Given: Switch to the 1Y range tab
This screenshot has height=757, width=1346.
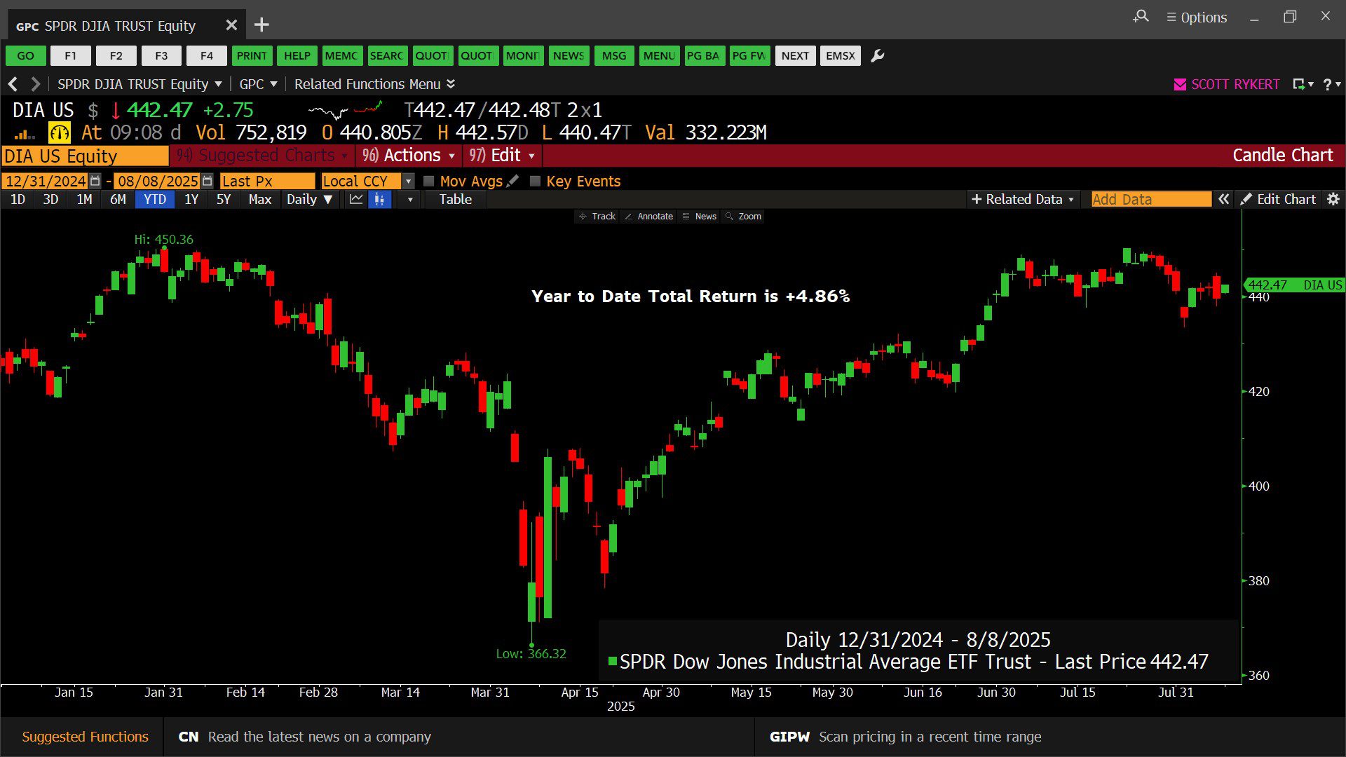Looking at the screenshot, I should click(x=191, y=200).
